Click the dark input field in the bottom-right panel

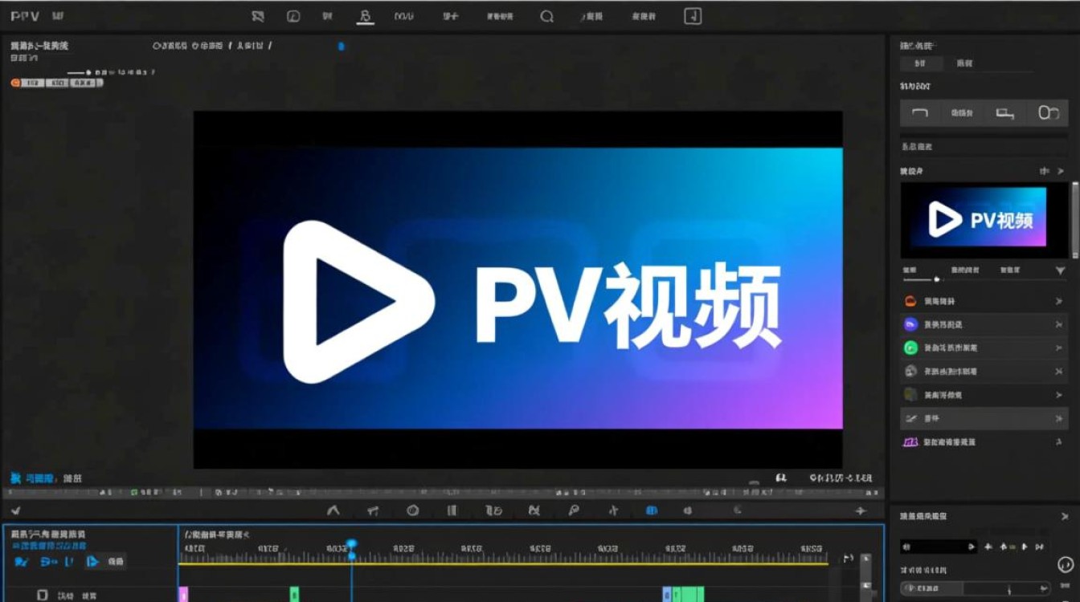coord(937,547)
